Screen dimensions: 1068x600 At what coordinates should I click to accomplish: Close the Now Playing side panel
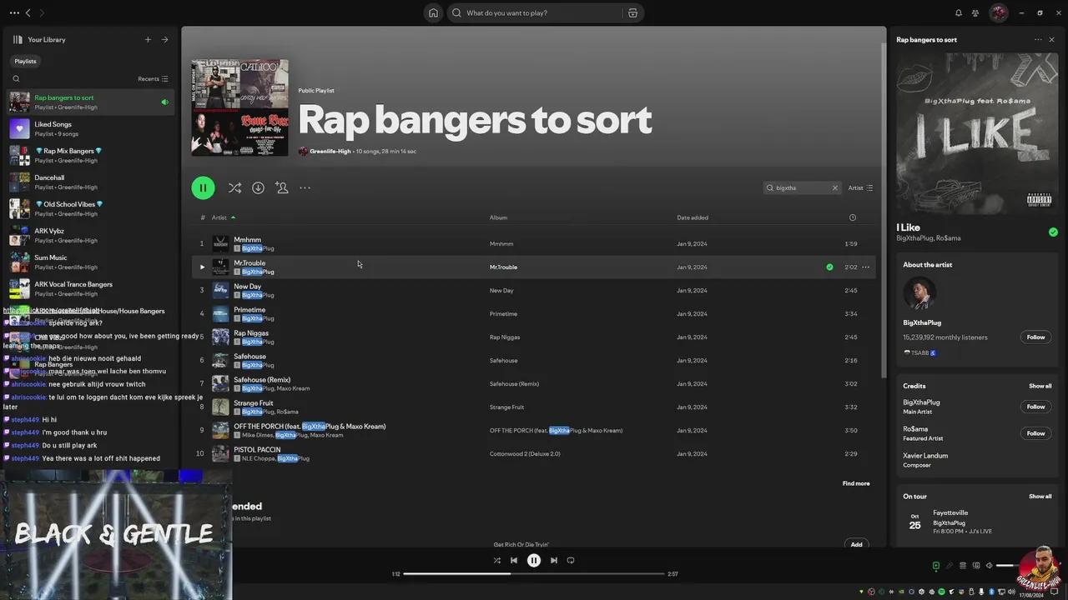pyautogui.click(x=1051, y=39)
